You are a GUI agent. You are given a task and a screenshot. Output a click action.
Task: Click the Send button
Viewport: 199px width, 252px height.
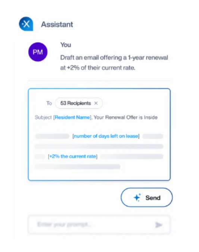coord(147,197)
